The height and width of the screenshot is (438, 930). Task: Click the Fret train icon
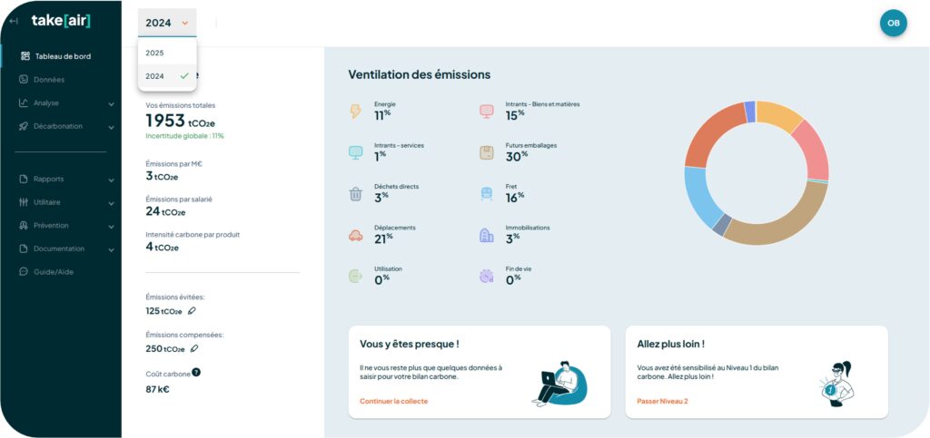[487, 194]
